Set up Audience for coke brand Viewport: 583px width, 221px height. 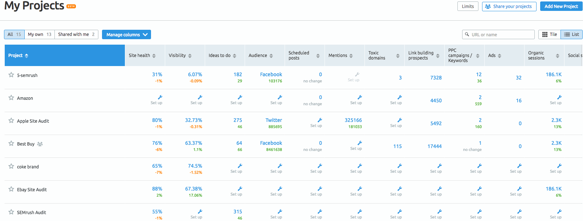coord(277,168)
